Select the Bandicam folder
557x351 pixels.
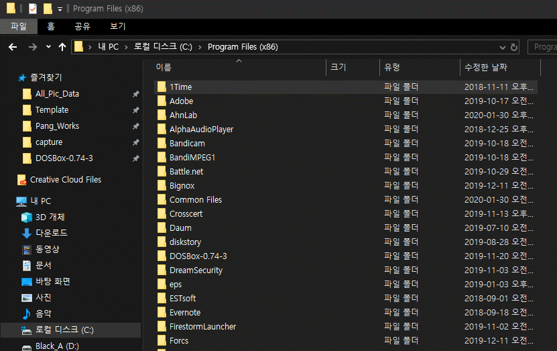point(187,144)
